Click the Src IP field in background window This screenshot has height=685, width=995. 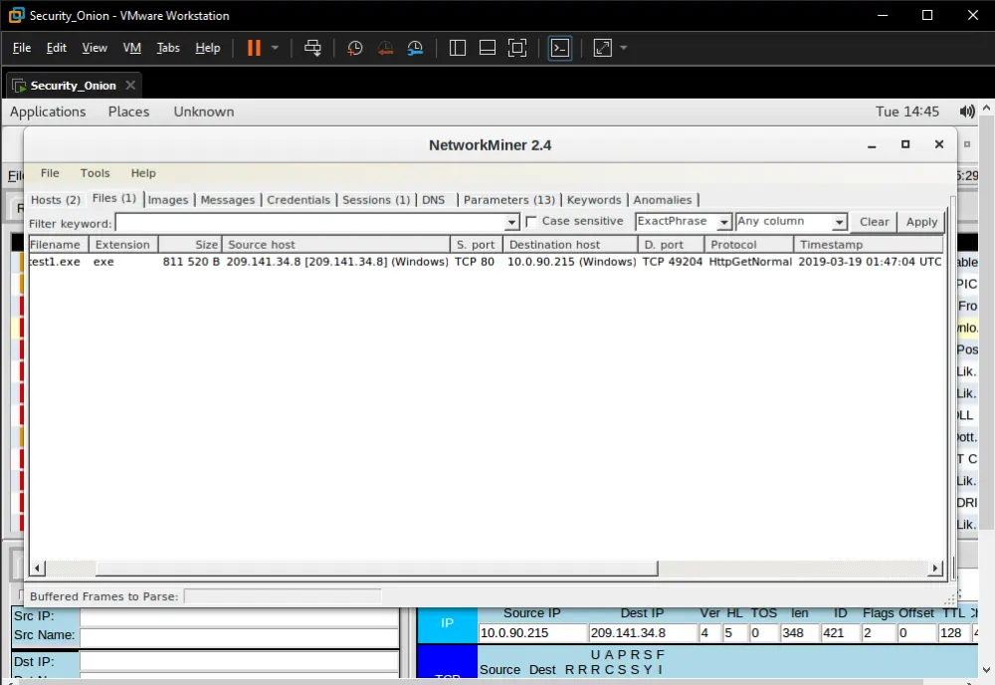(x=239, y=616)
